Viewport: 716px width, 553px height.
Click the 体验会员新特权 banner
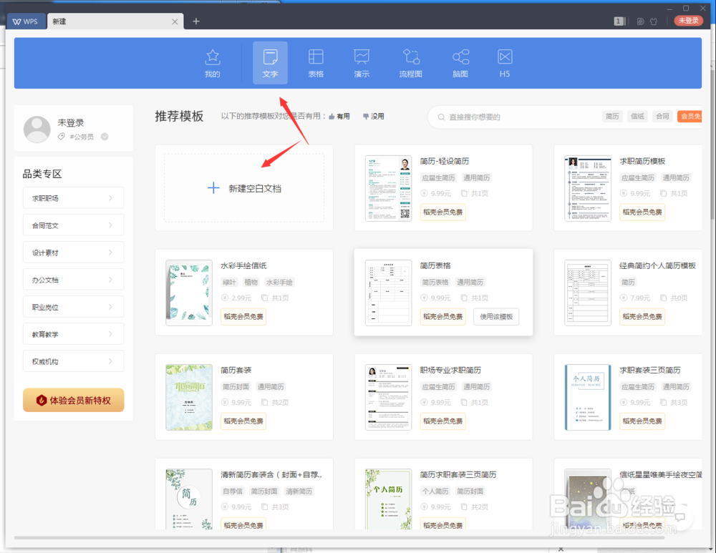click(x=73, y=400)
